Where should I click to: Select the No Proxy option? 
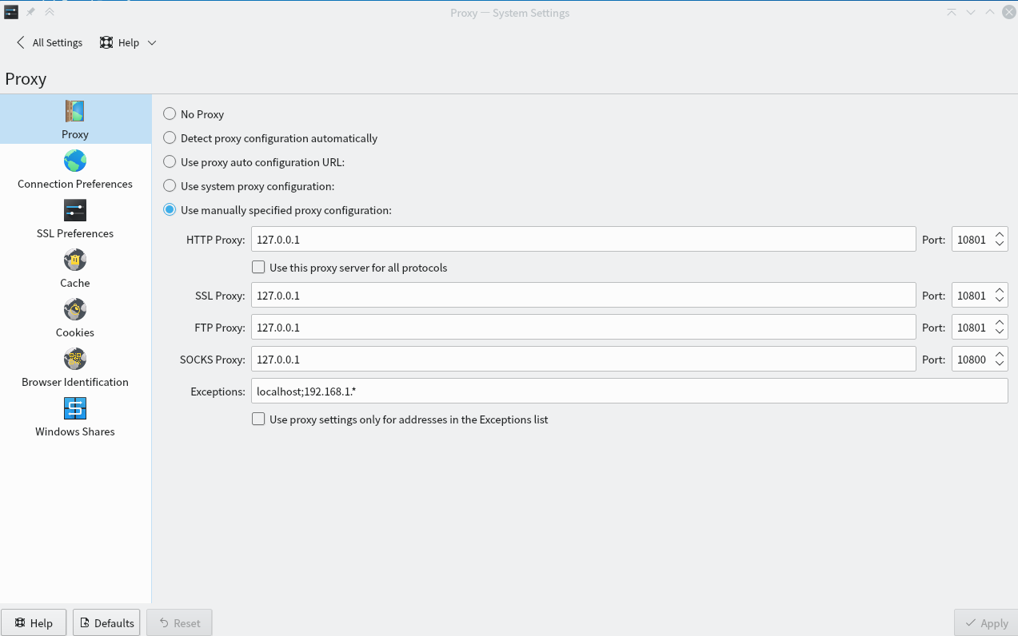coord(169,113)
